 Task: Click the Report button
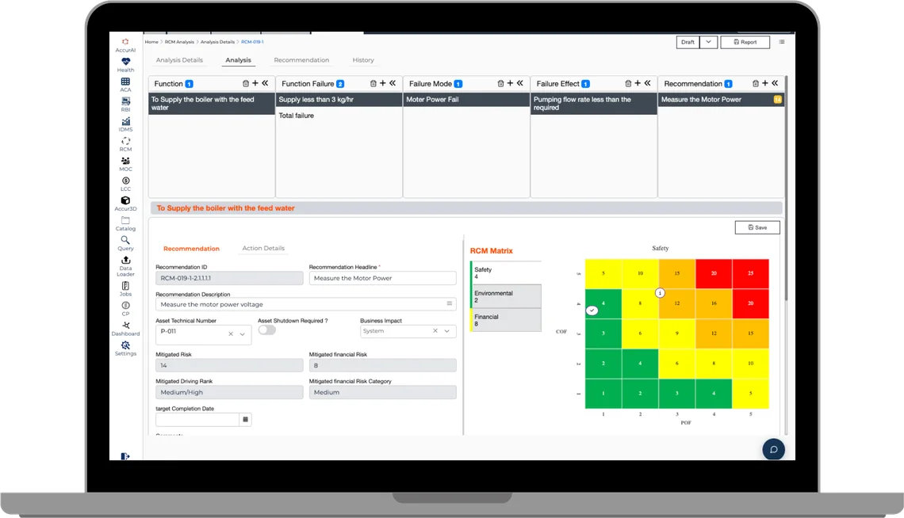click(745, 42)
